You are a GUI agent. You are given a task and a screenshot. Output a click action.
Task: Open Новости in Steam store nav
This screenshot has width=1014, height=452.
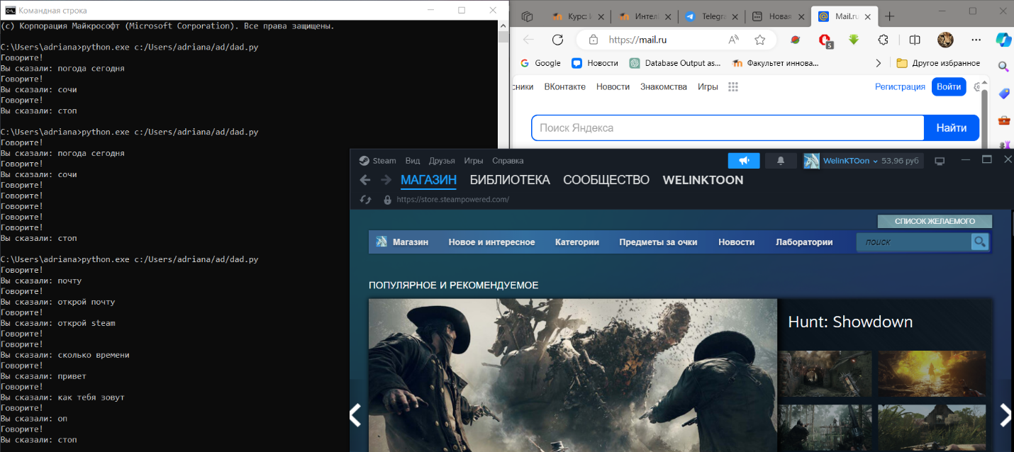pyautogui.click(x=736, y=242)
